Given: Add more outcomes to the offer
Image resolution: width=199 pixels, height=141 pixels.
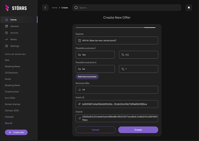Looking at the screenshot, I should tap(87, 77).
